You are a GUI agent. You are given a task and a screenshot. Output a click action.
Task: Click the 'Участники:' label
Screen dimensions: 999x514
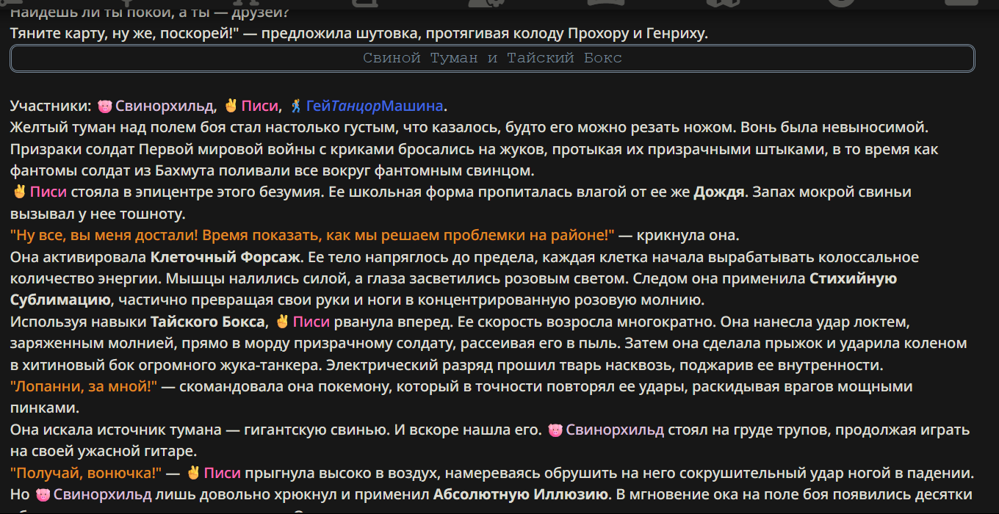(x=51, y=106)
